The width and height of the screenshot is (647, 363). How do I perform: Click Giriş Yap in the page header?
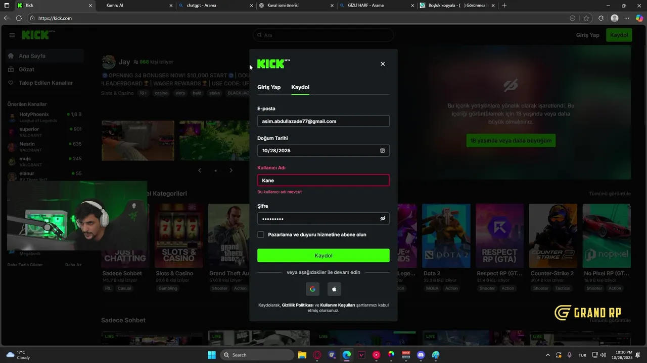pyautogui.click(x=588, y=35)
